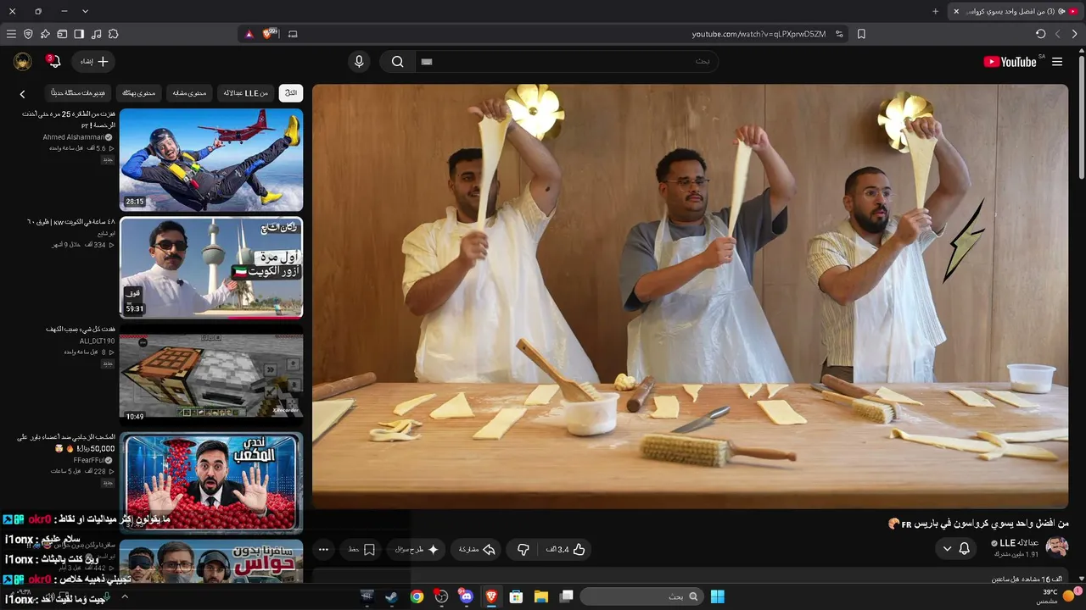Open the Minecraft video thumbnail 10:49
1086x610 pixels.
tap(211, 374)
